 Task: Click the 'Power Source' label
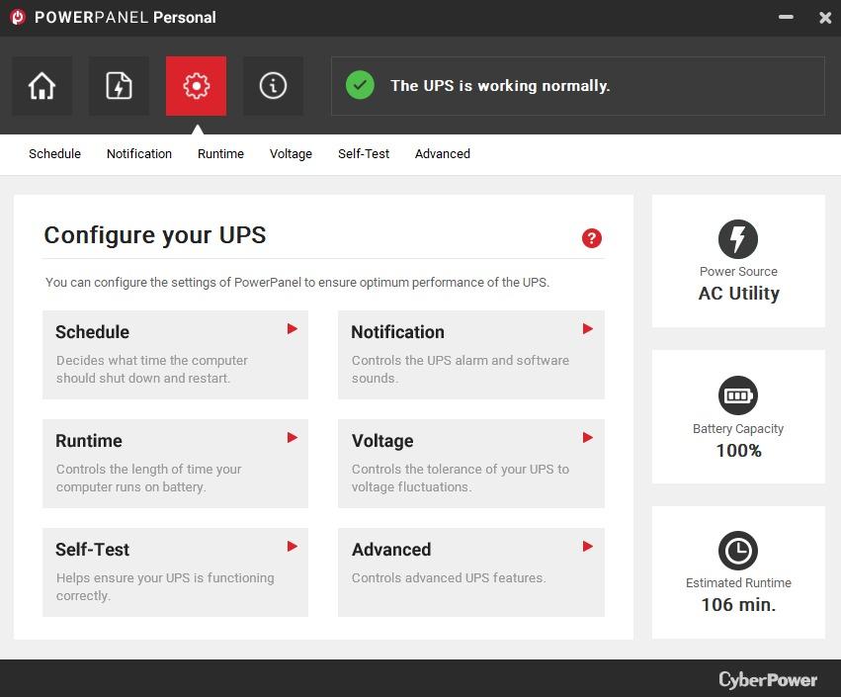[x=738, y=272]
